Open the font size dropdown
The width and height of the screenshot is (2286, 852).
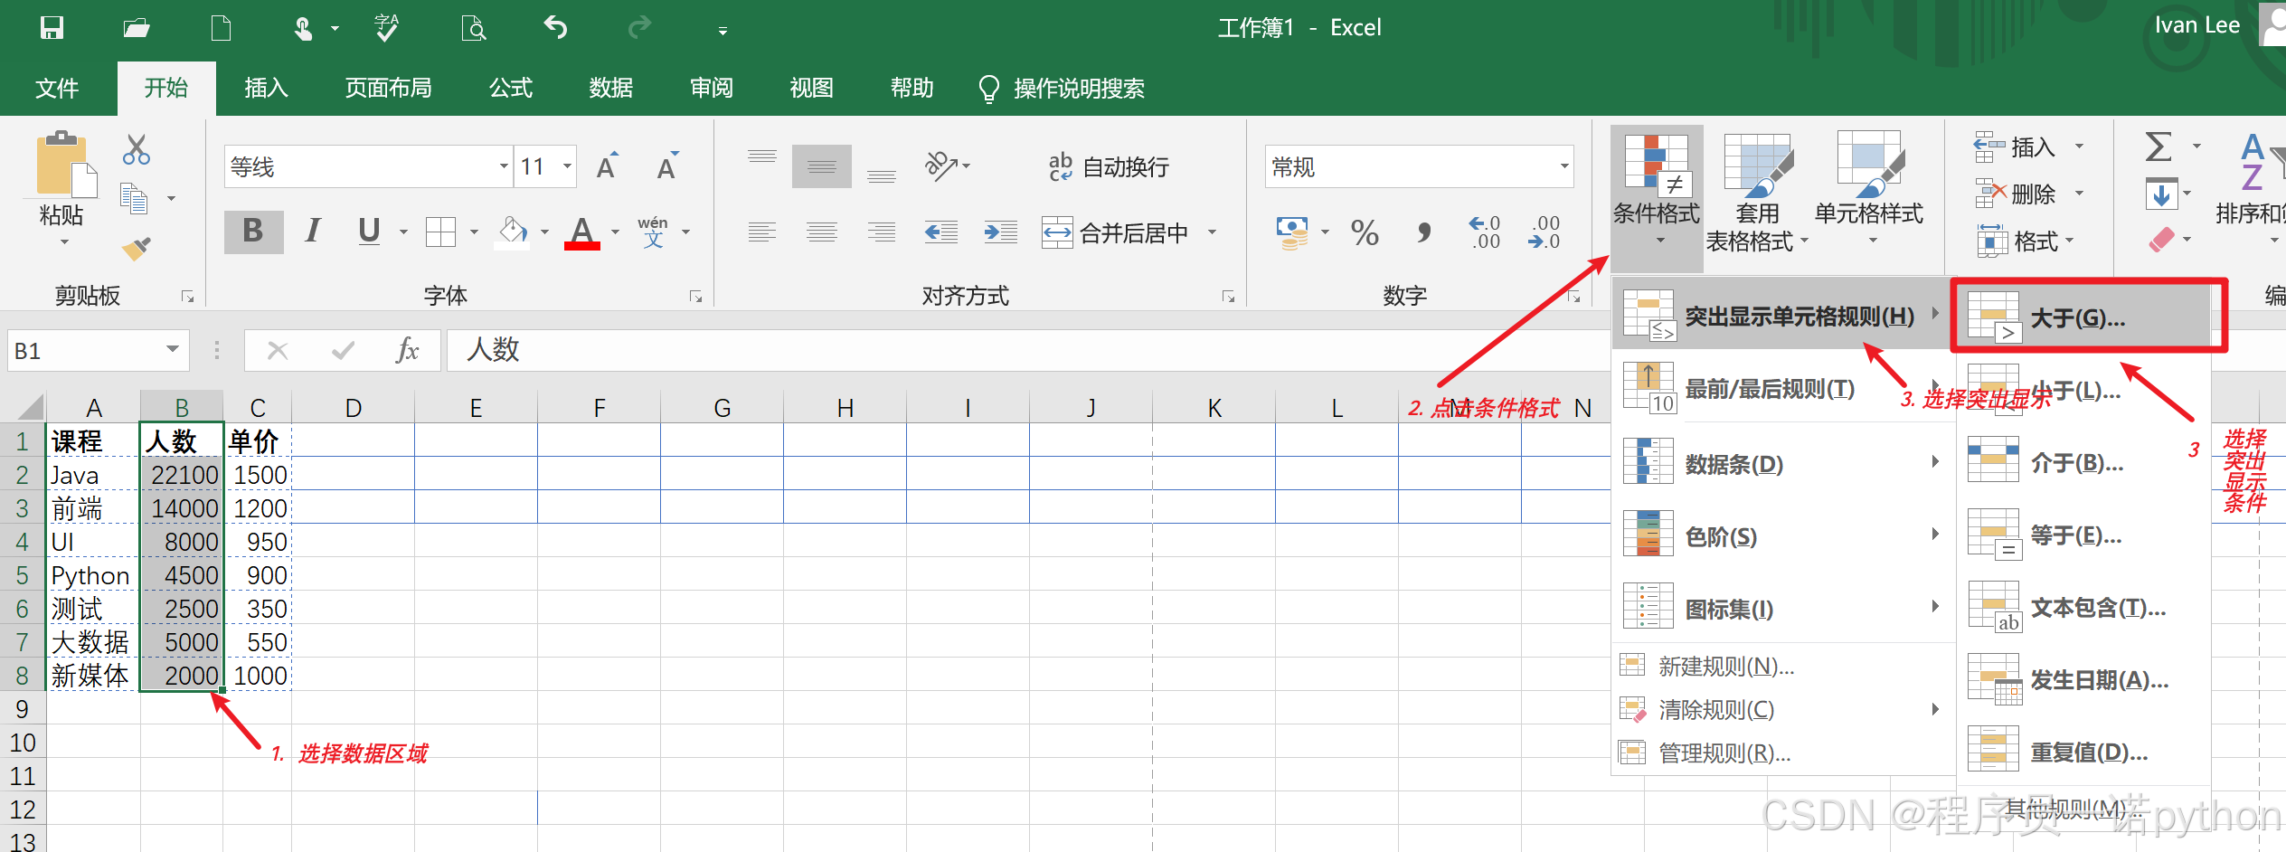(x=567, y=166)
